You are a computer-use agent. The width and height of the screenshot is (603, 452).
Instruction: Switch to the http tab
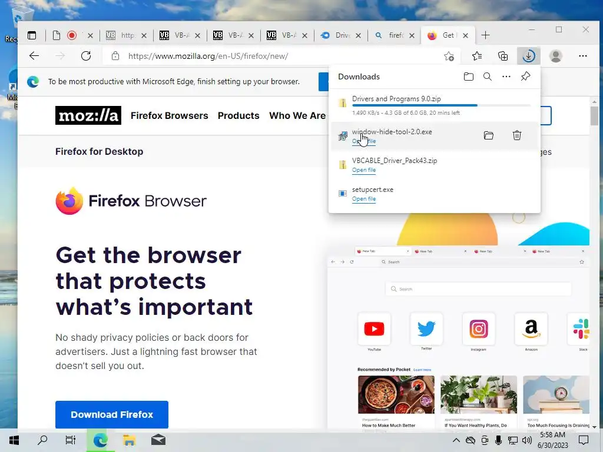point(126,35)
